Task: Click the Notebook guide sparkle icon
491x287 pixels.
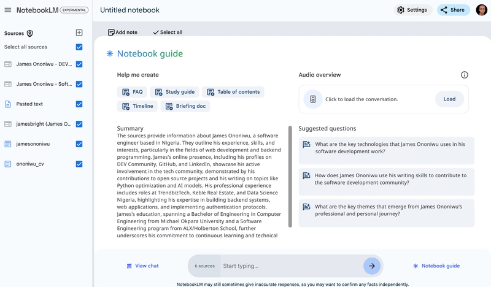Action: (x=110, y=53)
